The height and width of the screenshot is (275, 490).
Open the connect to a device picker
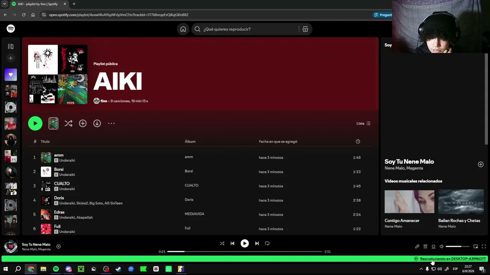(433, 246)
